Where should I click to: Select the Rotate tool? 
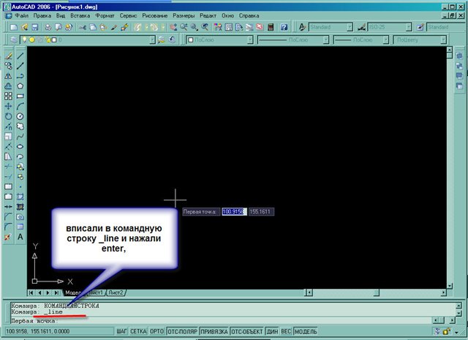tap(8, 116)
